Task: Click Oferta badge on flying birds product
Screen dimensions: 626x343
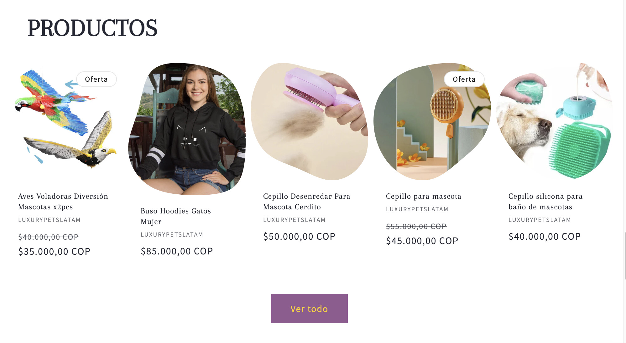Action: point(96,79)
